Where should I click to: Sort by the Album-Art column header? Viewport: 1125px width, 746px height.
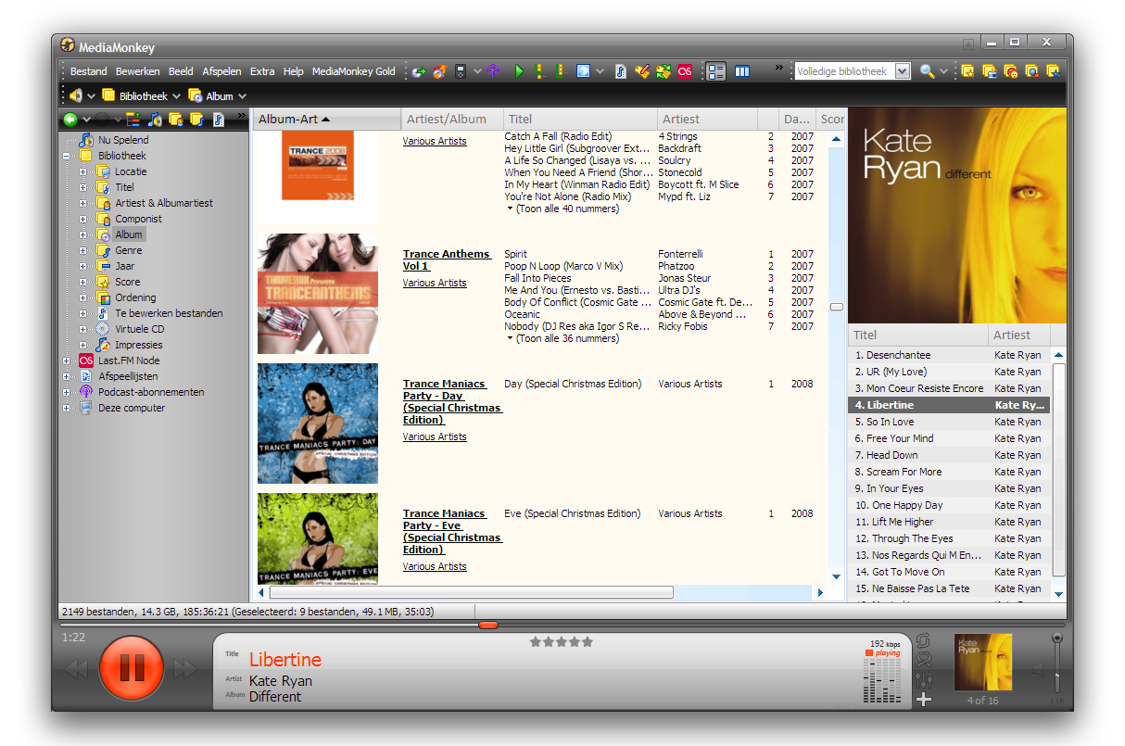click(x=326, y=119)
